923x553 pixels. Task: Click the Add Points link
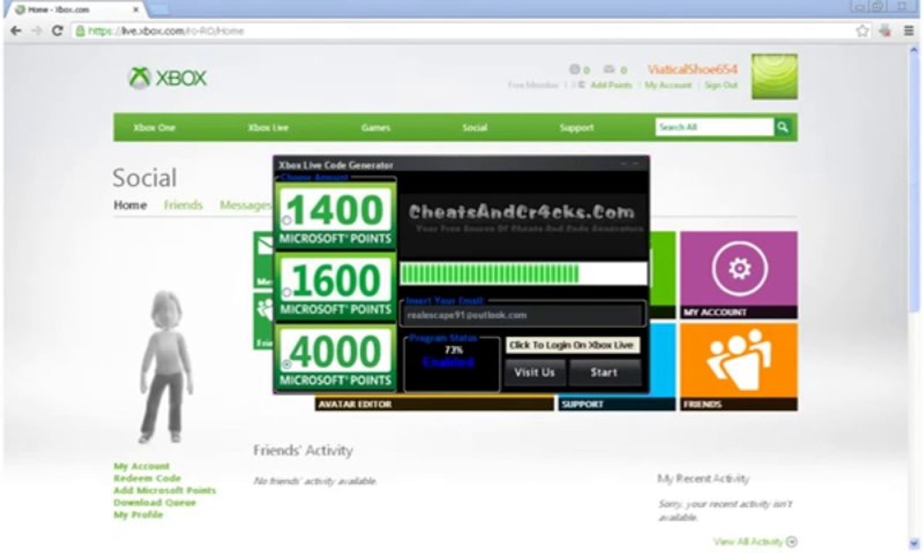[x=611, y=85]
